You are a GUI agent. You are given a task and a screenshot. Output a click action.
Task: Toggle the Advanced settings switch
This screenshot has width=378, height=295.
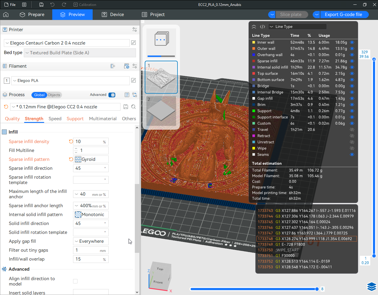click(112, 95)
